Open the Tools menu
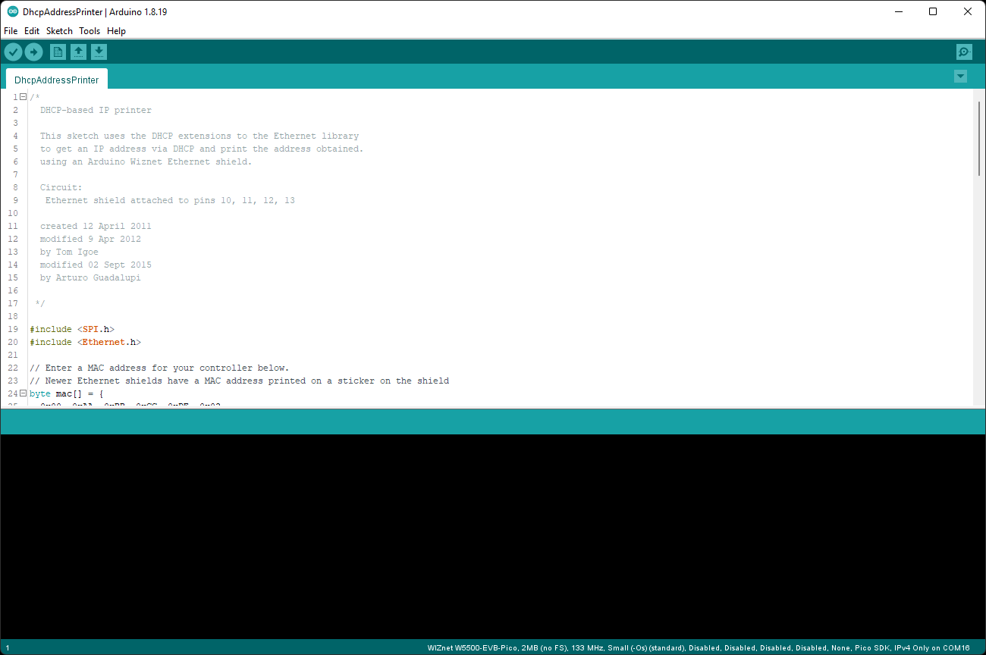This screenshot has width=986, height=655. point(89,30)
